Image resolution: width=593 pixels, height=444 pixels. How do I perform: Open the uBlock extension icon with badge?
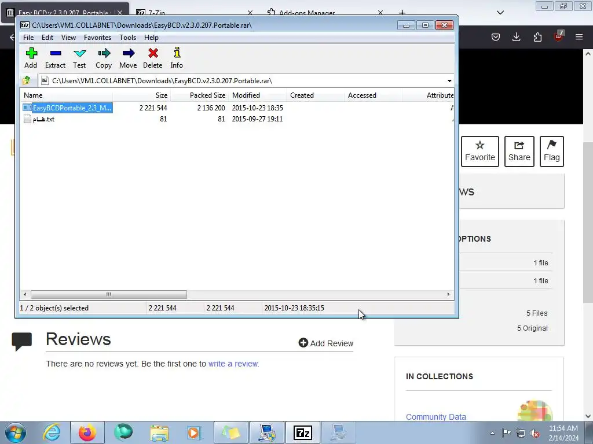(558, 36)
